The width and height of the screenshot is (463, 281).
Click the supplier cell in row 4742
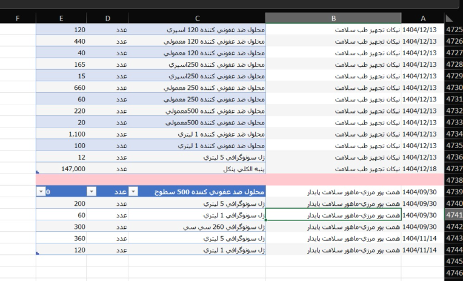pyautogui.click(x=333, y=226)
